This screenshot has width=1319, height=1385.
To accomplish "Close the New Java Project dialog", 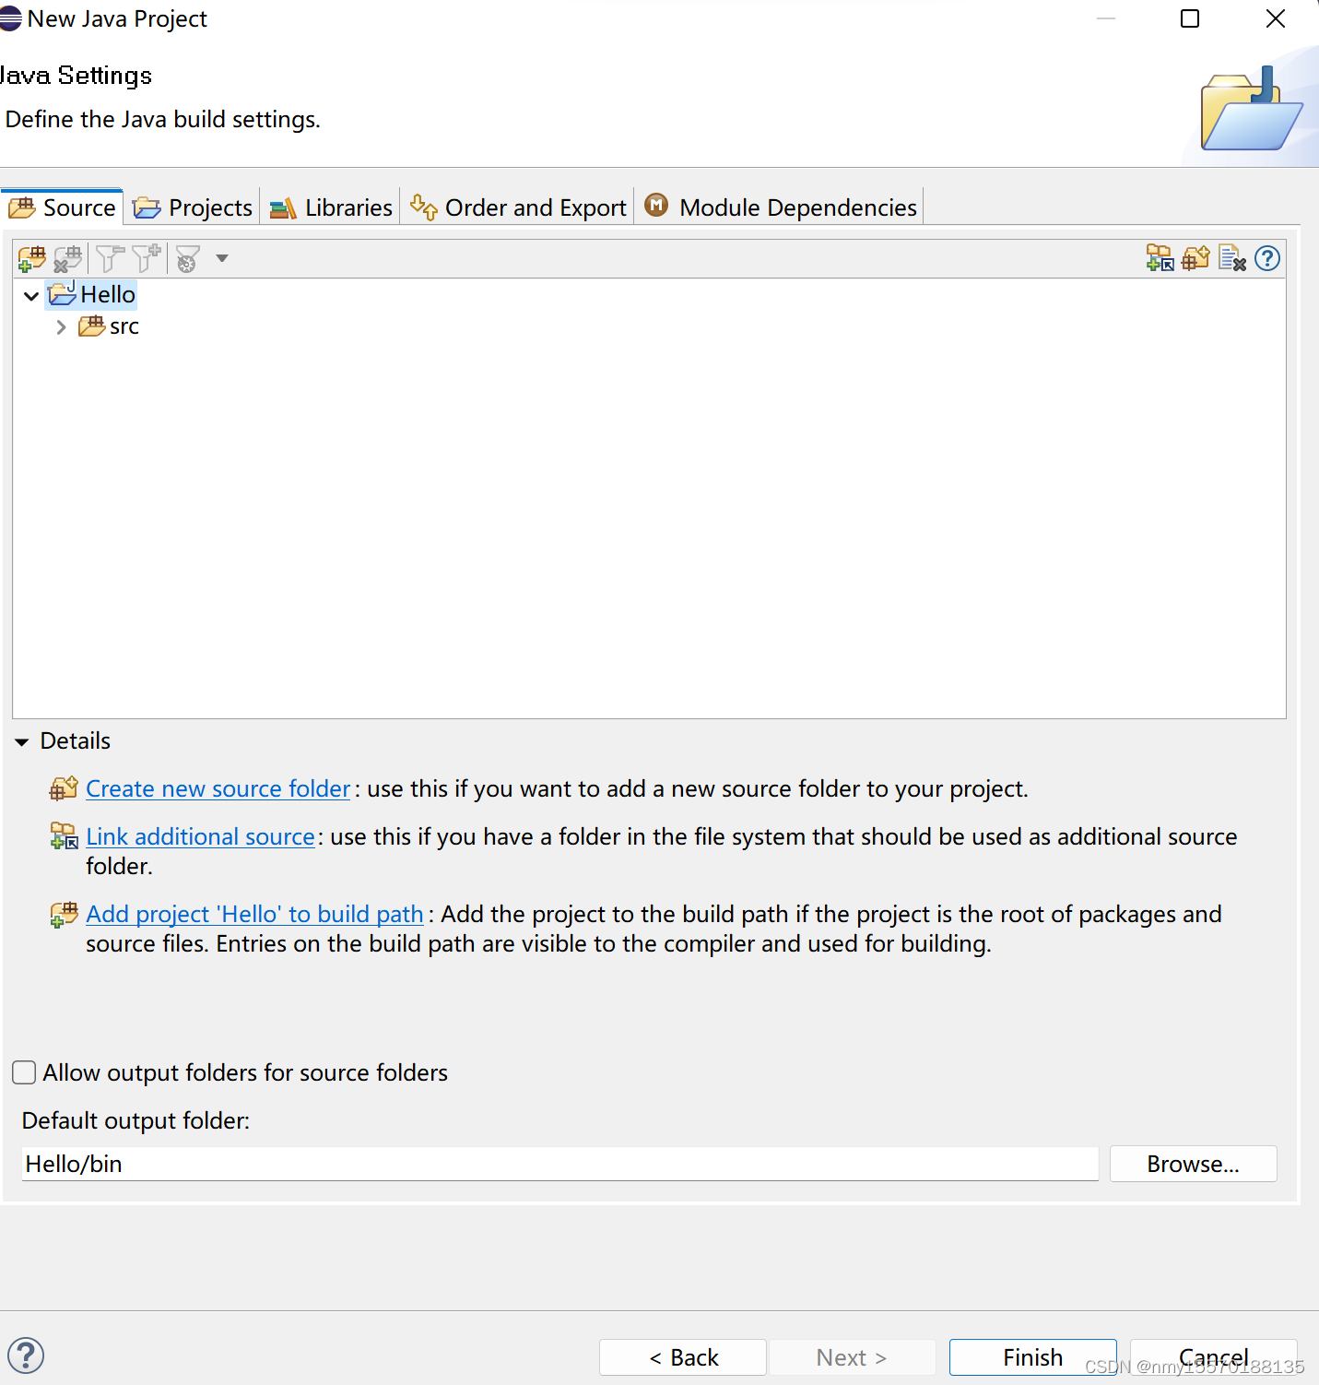I will 1276,18.
